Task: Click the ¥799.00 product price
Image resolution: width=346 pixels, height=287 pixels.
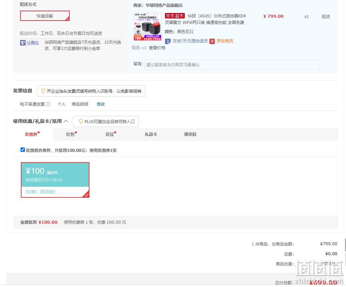Action: tap(273, 16)
